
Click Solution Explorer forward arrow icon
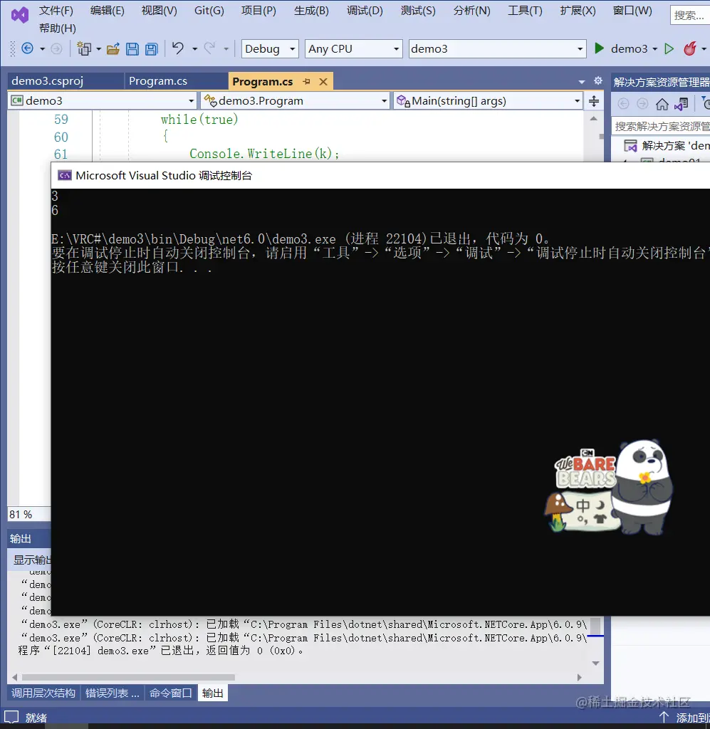[642, 104]
